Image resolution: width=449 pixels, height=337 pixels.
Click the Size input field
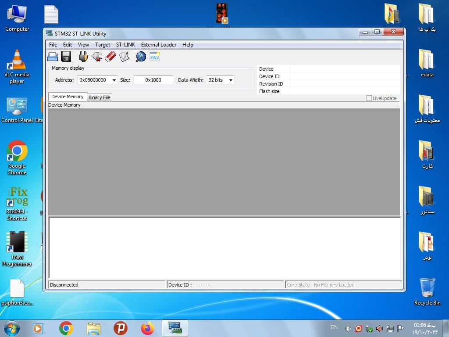(x=153, y=80)
